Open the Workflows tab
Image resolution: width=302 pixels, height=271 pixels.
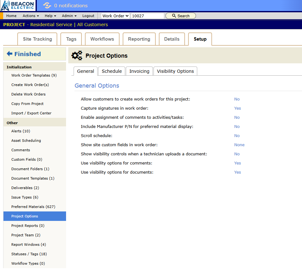point(102,39)
